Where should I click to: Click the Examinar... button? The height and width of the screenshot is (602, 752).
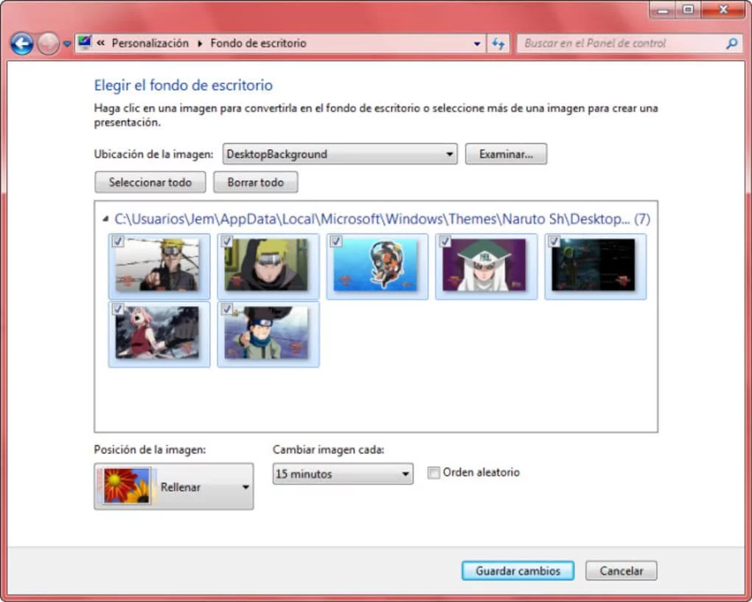coord(506,154)
